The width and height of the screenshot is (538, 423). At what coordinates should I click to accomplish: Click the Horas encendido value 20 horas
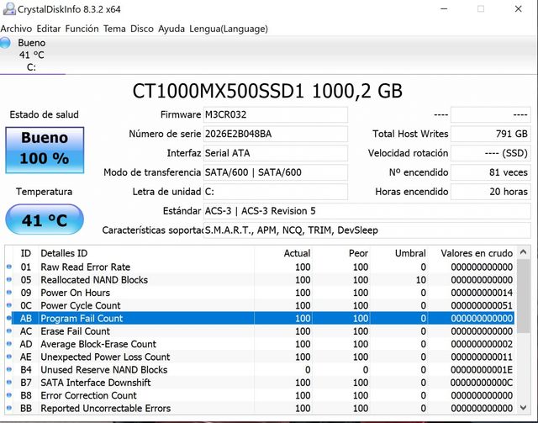point(491,192)
